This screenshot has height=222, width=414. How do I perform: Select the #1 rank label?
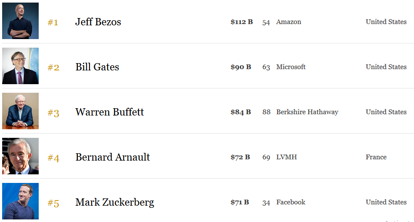click(53, 22)
